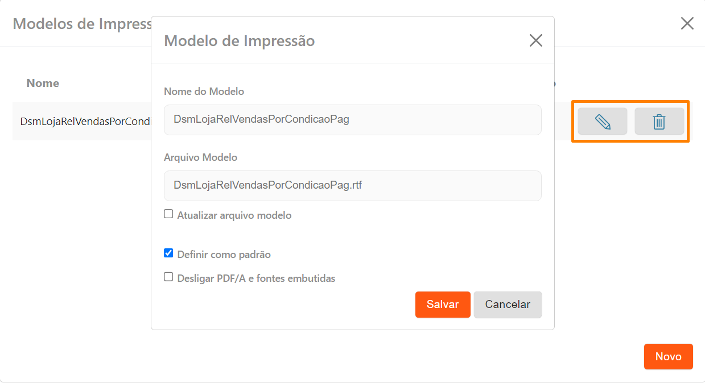Click the Desligar PDF/A e fontes embutidas label text
The width and height of the screenshot is (705, 383).
(256, 278)
